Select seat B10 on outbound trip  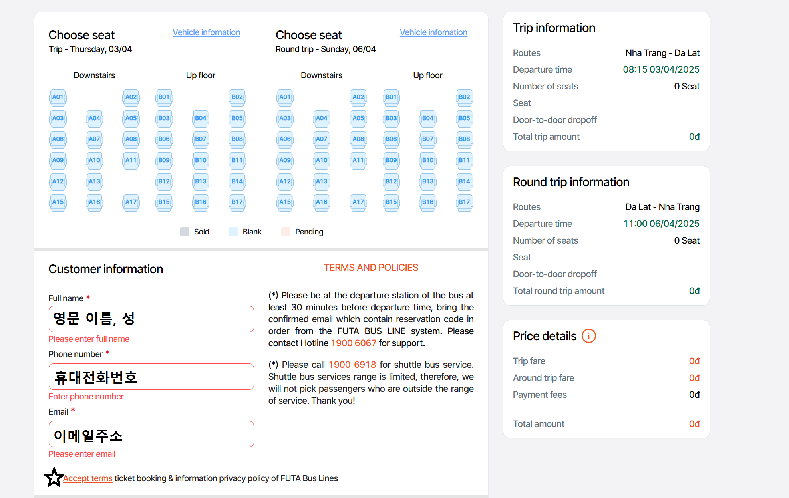click(x=201, y=161)
